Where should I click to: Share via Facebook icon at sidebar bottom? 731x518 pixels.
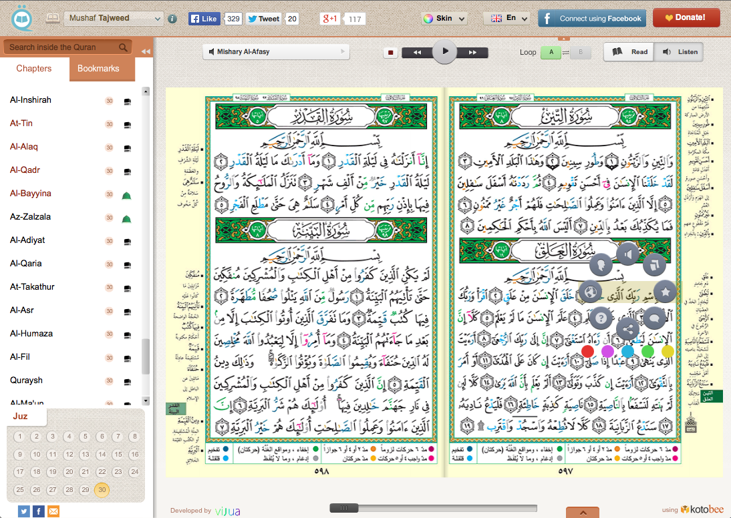[x=39, y=511]
